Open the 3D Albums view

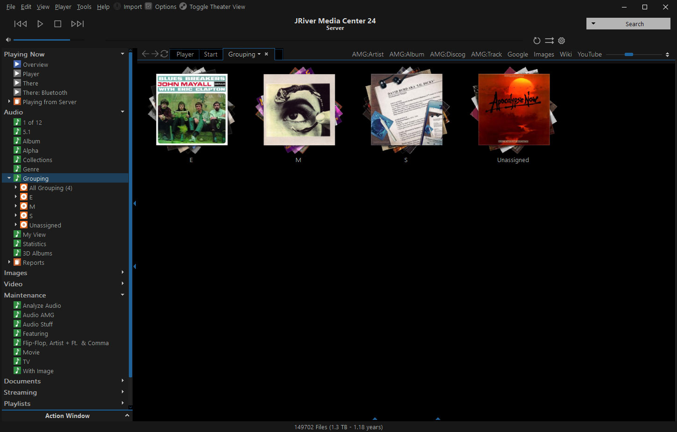pyautogui.click(x=37, y=253)
